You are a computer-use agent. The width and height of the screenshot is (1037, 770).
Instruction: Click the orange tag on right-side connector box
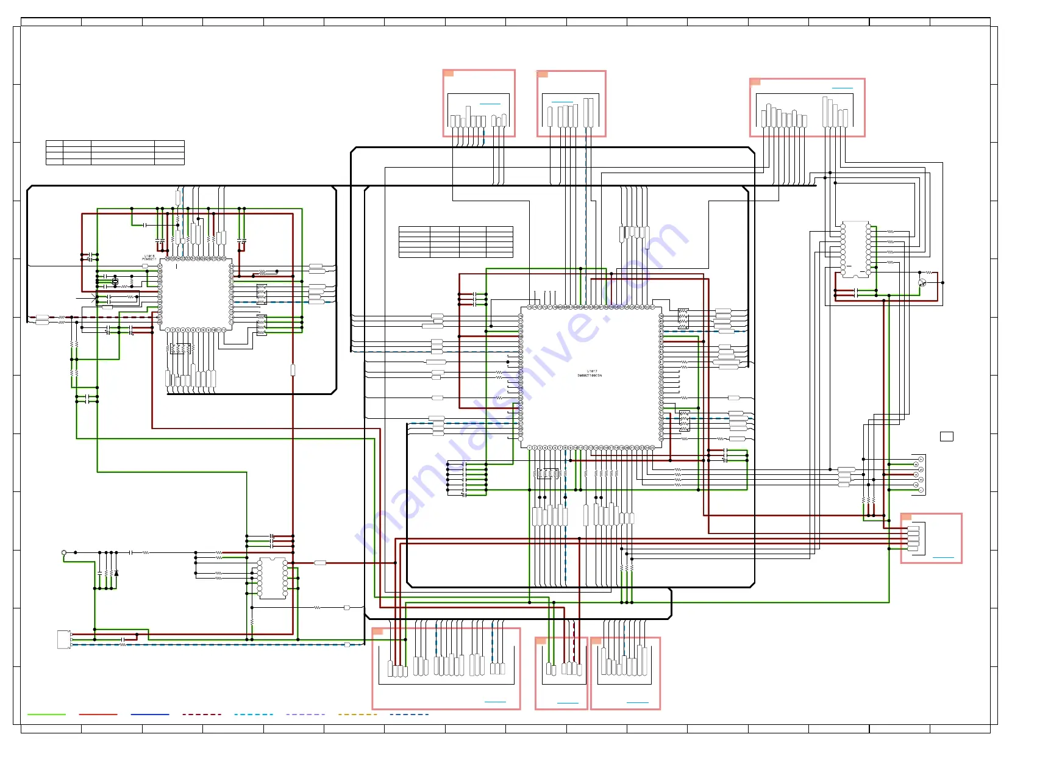907,517
